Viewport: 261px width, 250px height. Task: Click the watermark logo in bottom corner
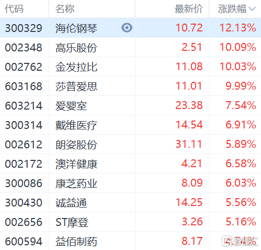coord(240,241)
